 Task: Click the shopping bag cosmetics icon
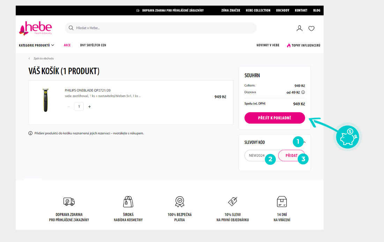tap(128, 202)
